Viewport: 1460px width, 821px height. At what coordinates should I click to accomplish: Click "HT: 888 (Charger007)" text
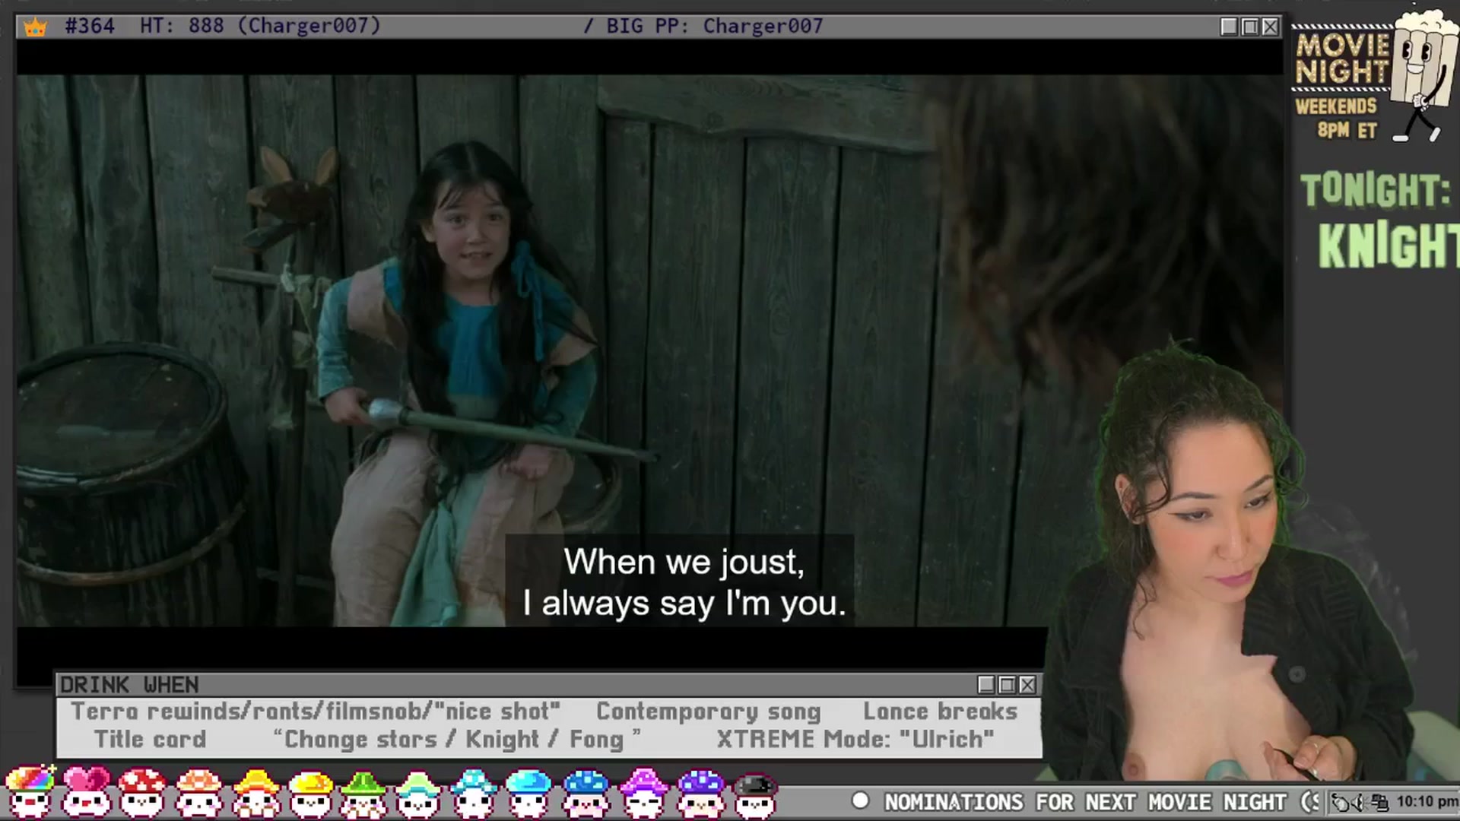(260, 26)
